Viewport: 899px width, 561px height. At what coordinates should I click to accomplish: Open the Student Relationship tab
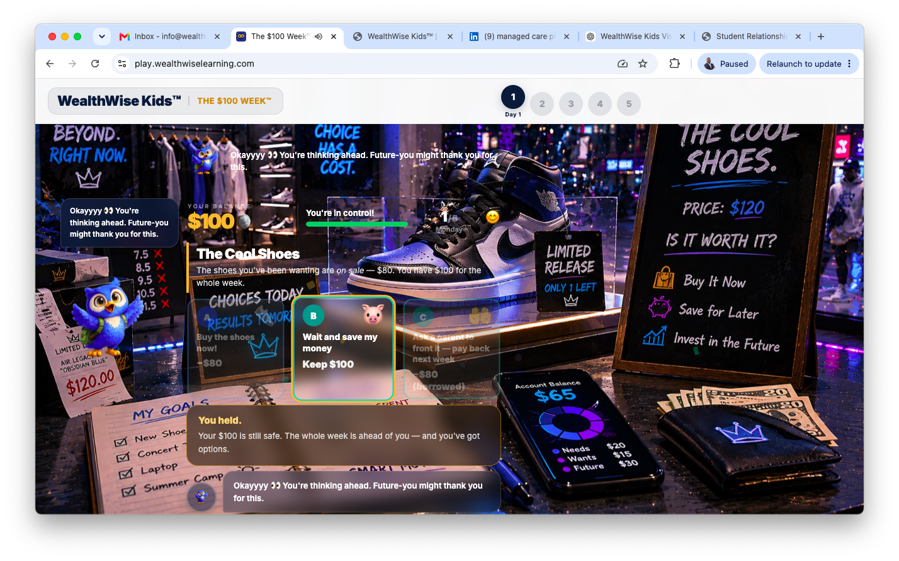tap(750, 37)
